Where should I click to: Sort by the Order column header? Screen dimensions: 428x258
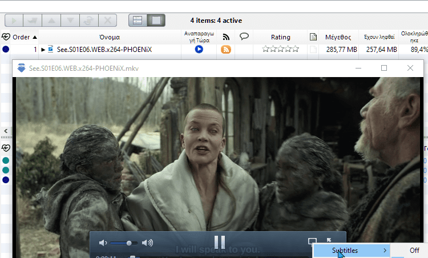click(x=25, y=37)
